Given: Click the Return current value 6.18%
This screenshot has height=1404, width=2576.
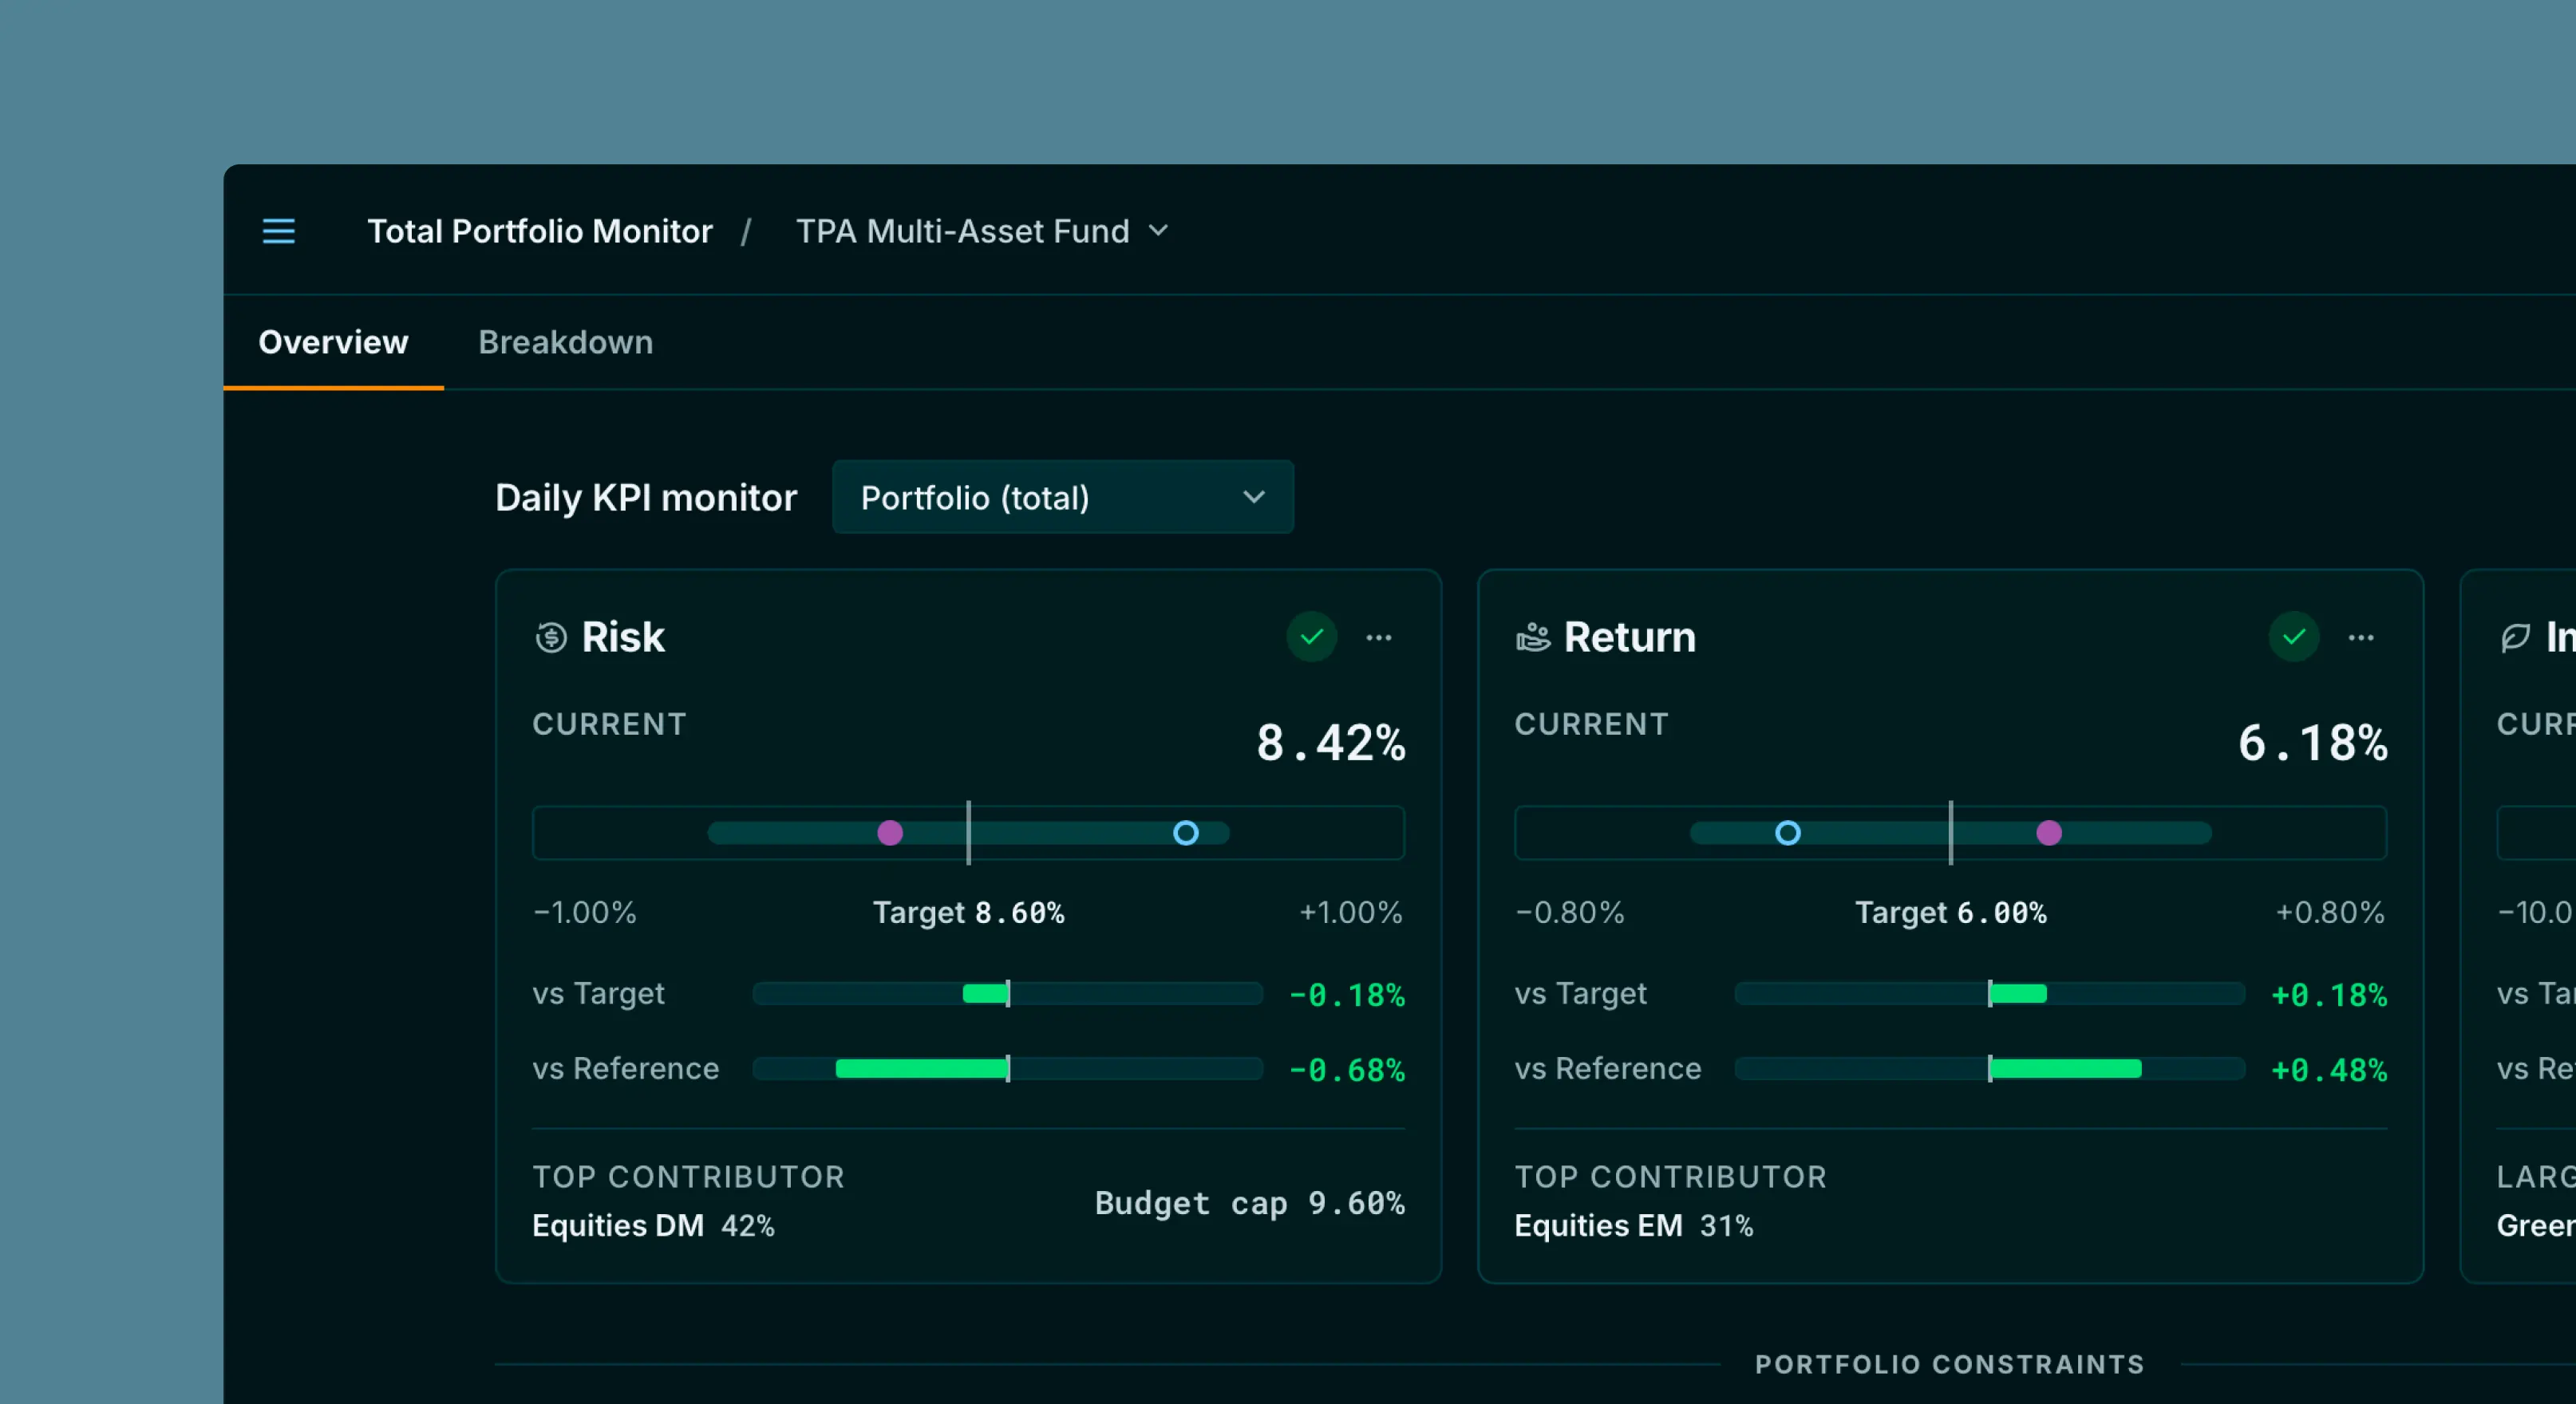Looking at the screenshot, I should (2313, 743).
